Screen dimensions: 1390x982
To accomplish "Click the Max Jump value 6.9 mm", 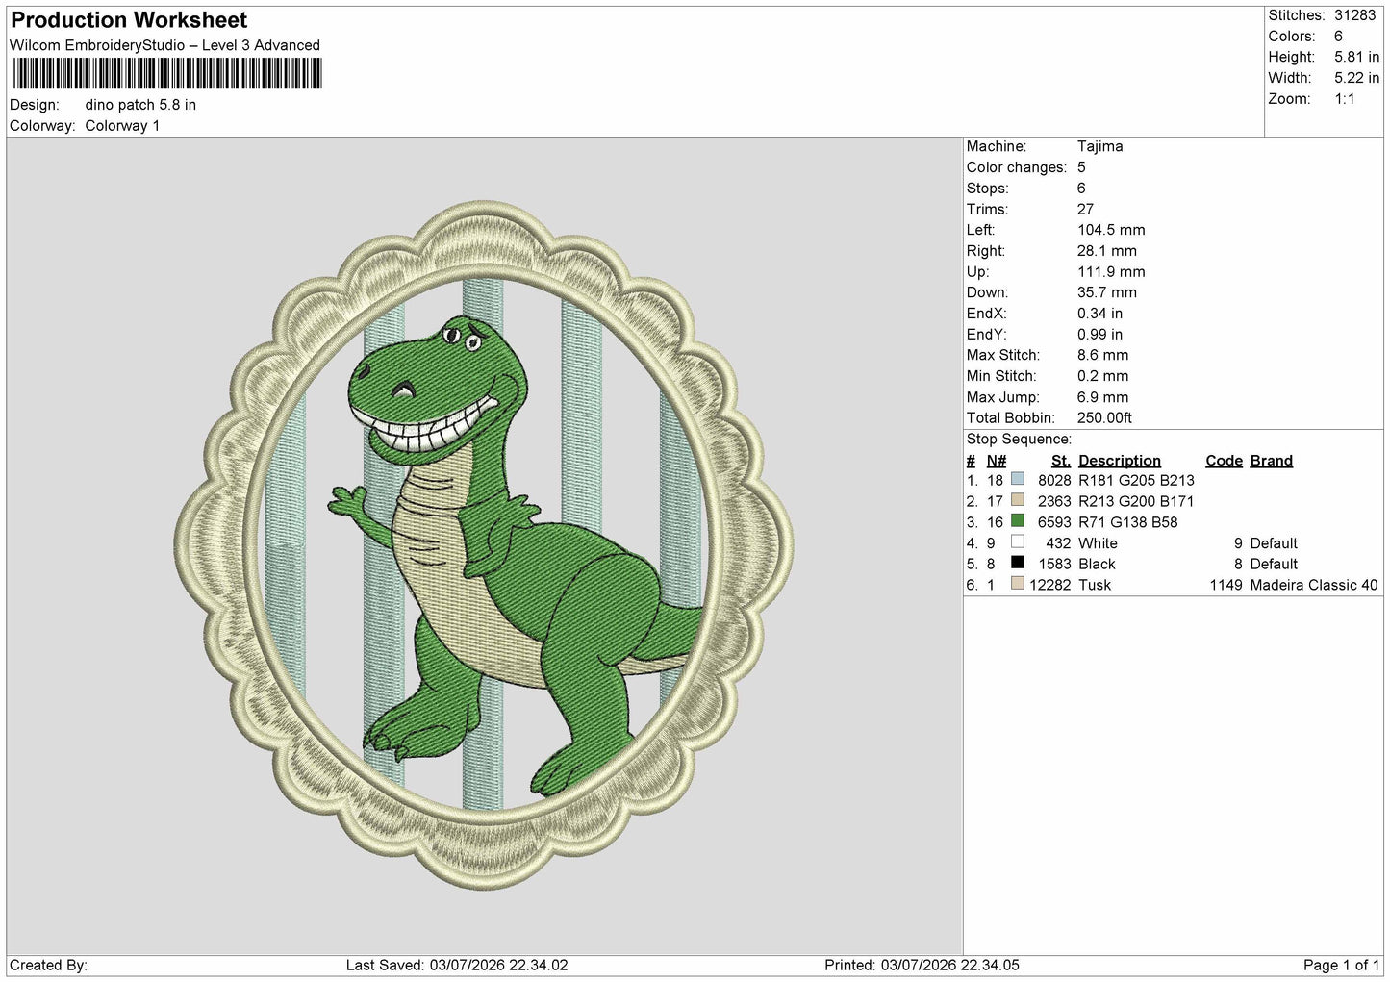I will click(1103, 397).
